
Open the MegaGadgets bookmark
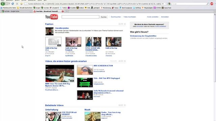pyautogui.click(x=147, y=8)
